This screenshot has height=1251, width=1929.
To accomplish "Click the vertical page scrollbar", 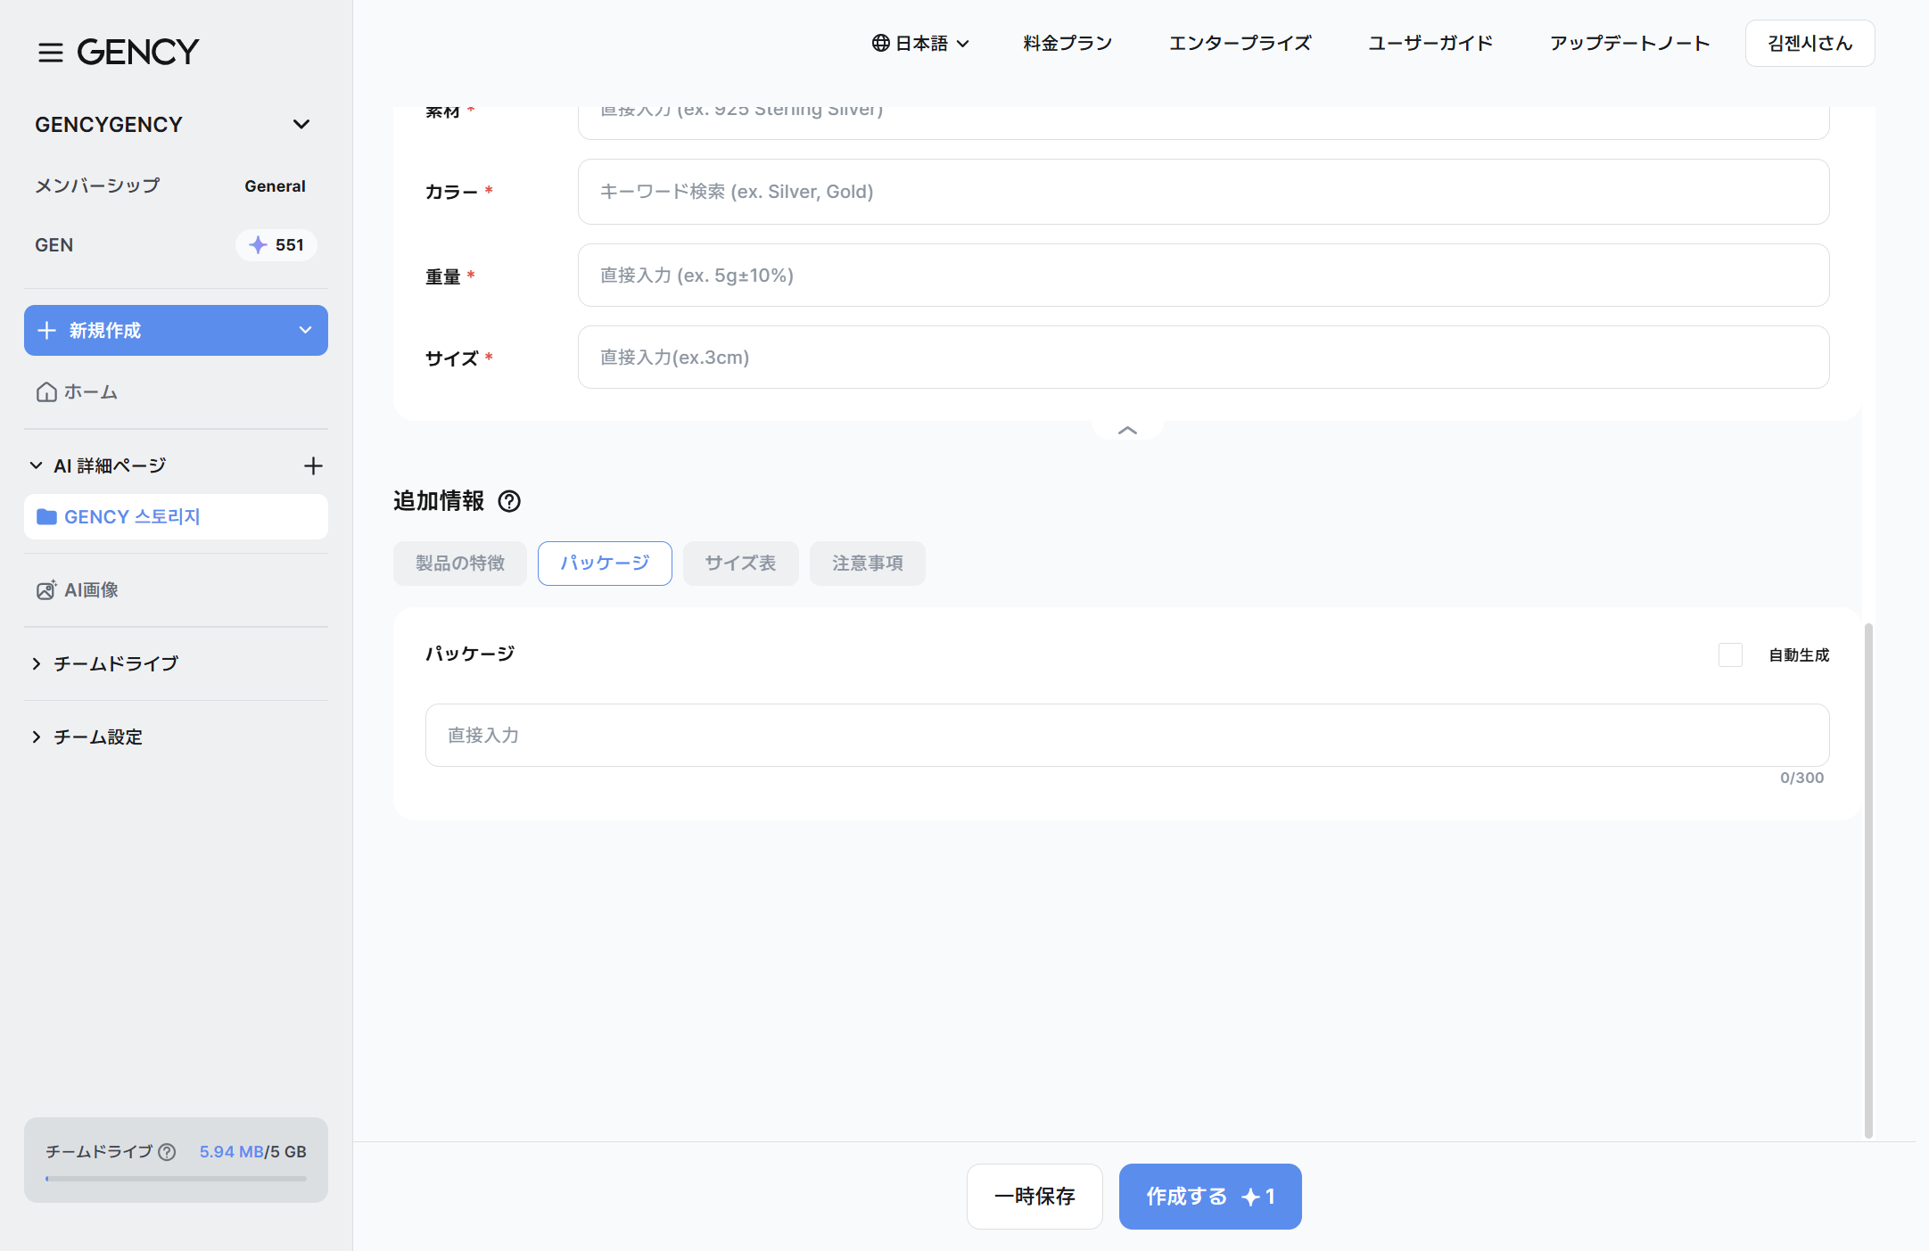I will pos(1868,881).
